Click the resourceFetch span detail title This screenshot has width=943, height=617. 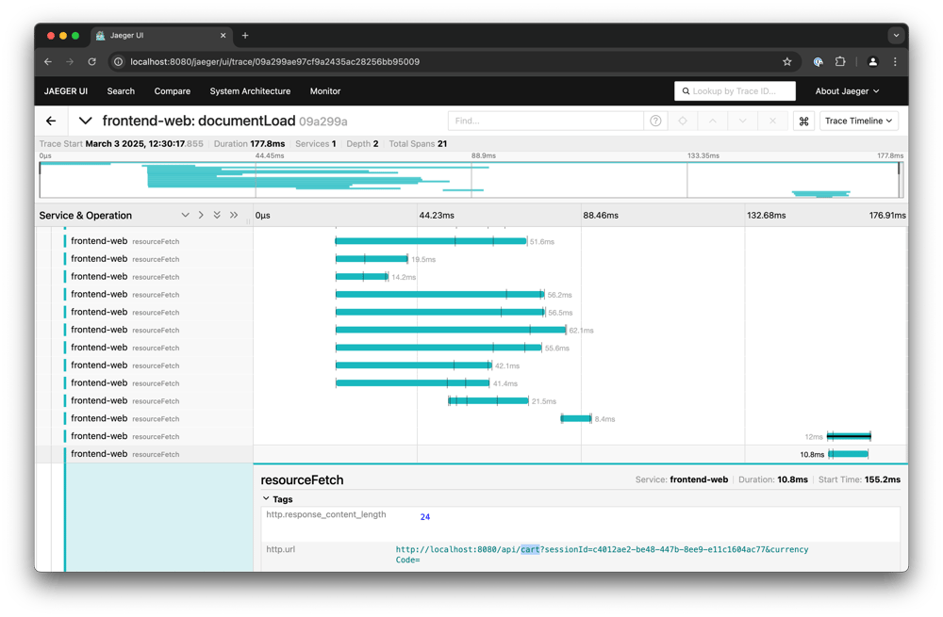[302, 480]
